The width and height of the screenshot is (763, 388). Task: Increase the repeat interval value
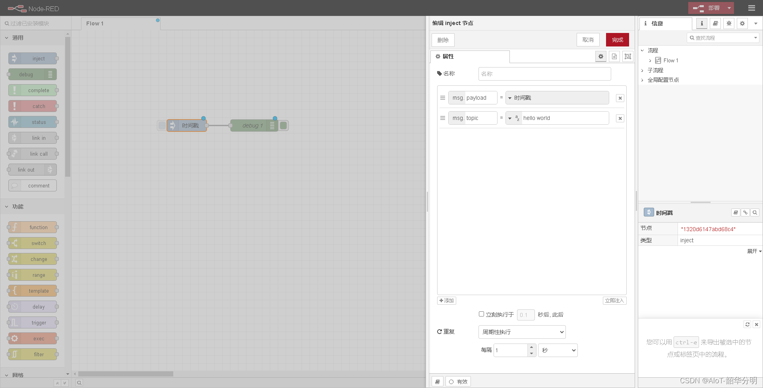532,347
